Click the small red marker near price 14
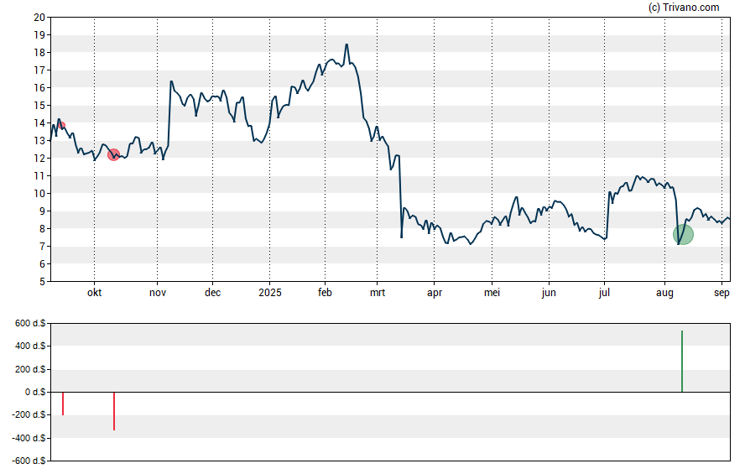 click(x=62, y=125)
